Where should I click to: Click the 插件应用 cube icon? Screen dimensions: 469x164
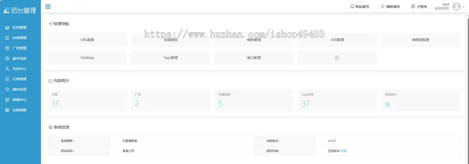[x=7, y=89]
